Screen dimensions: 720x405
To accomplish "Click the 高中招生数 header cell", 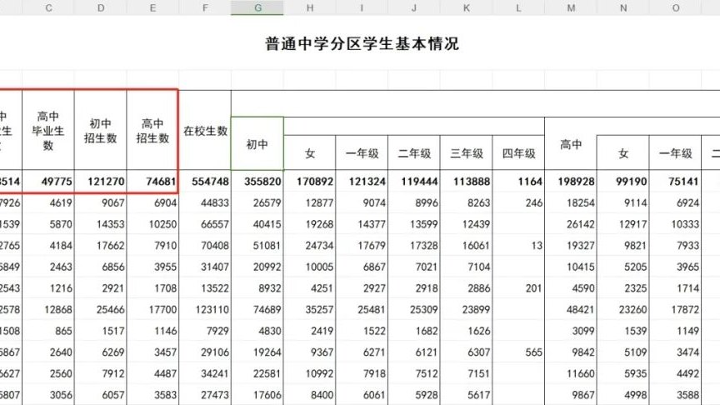I will [152, 130].
